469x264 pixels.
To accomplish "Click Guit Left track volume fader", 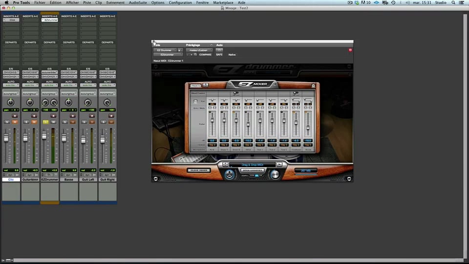I will tap(83, 139).
